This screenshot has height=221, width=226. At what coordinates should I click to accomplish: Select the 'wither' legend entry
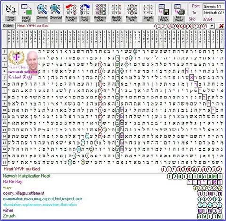(8, 210)
